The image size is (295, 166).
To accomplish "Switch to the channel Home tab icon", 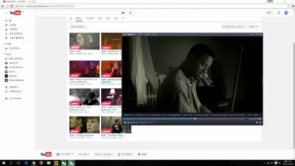I will [71, 18].
